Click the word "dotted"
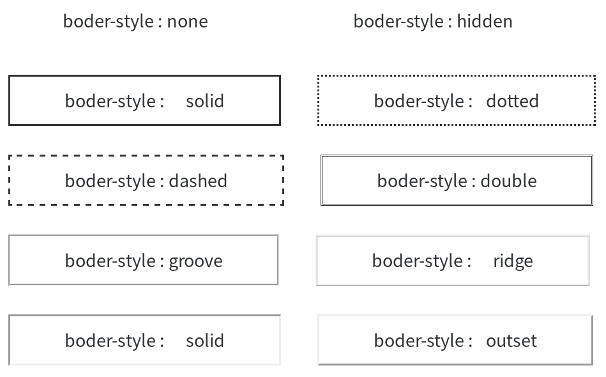This screenshot has width=606, height=377. click(x=512, y=101)
